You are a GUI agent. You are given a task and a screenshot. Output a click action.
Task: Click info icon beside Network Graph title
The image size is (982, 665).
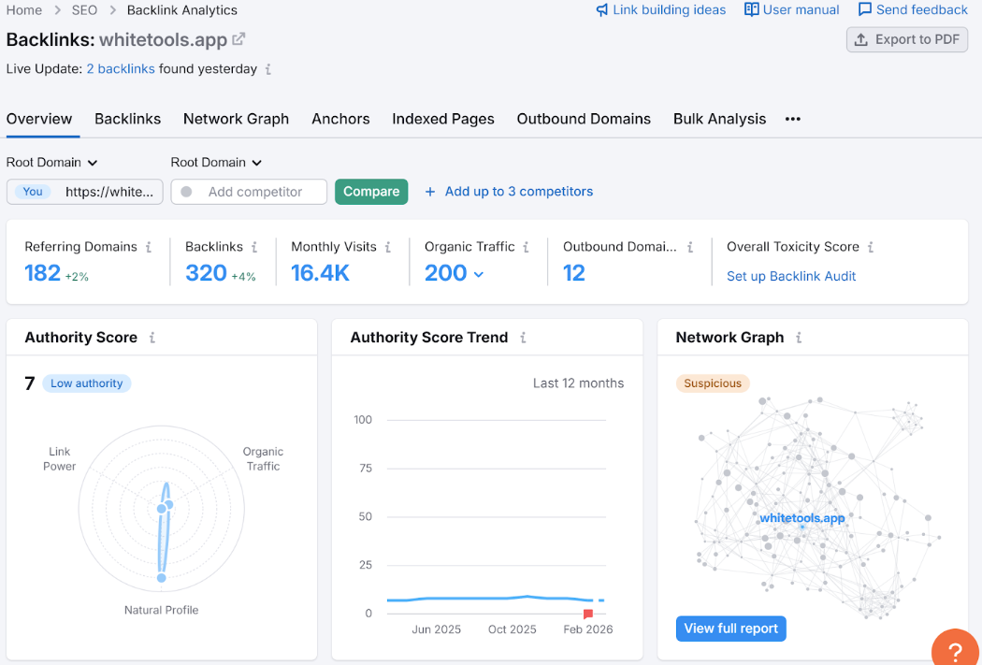[x=799, y=338]
